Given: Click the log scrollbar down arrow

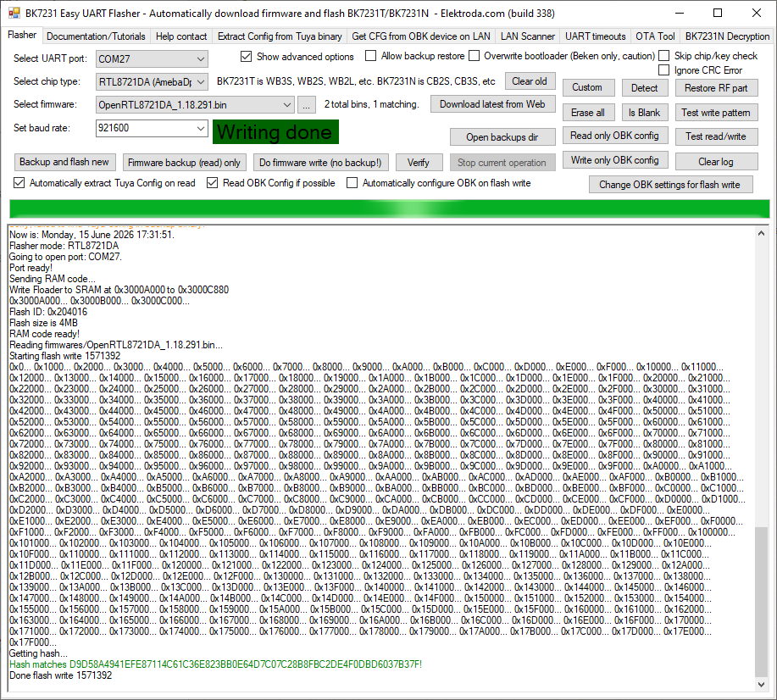Looking at the screenshot, I should pyautogui.click(x=761, y=684).
